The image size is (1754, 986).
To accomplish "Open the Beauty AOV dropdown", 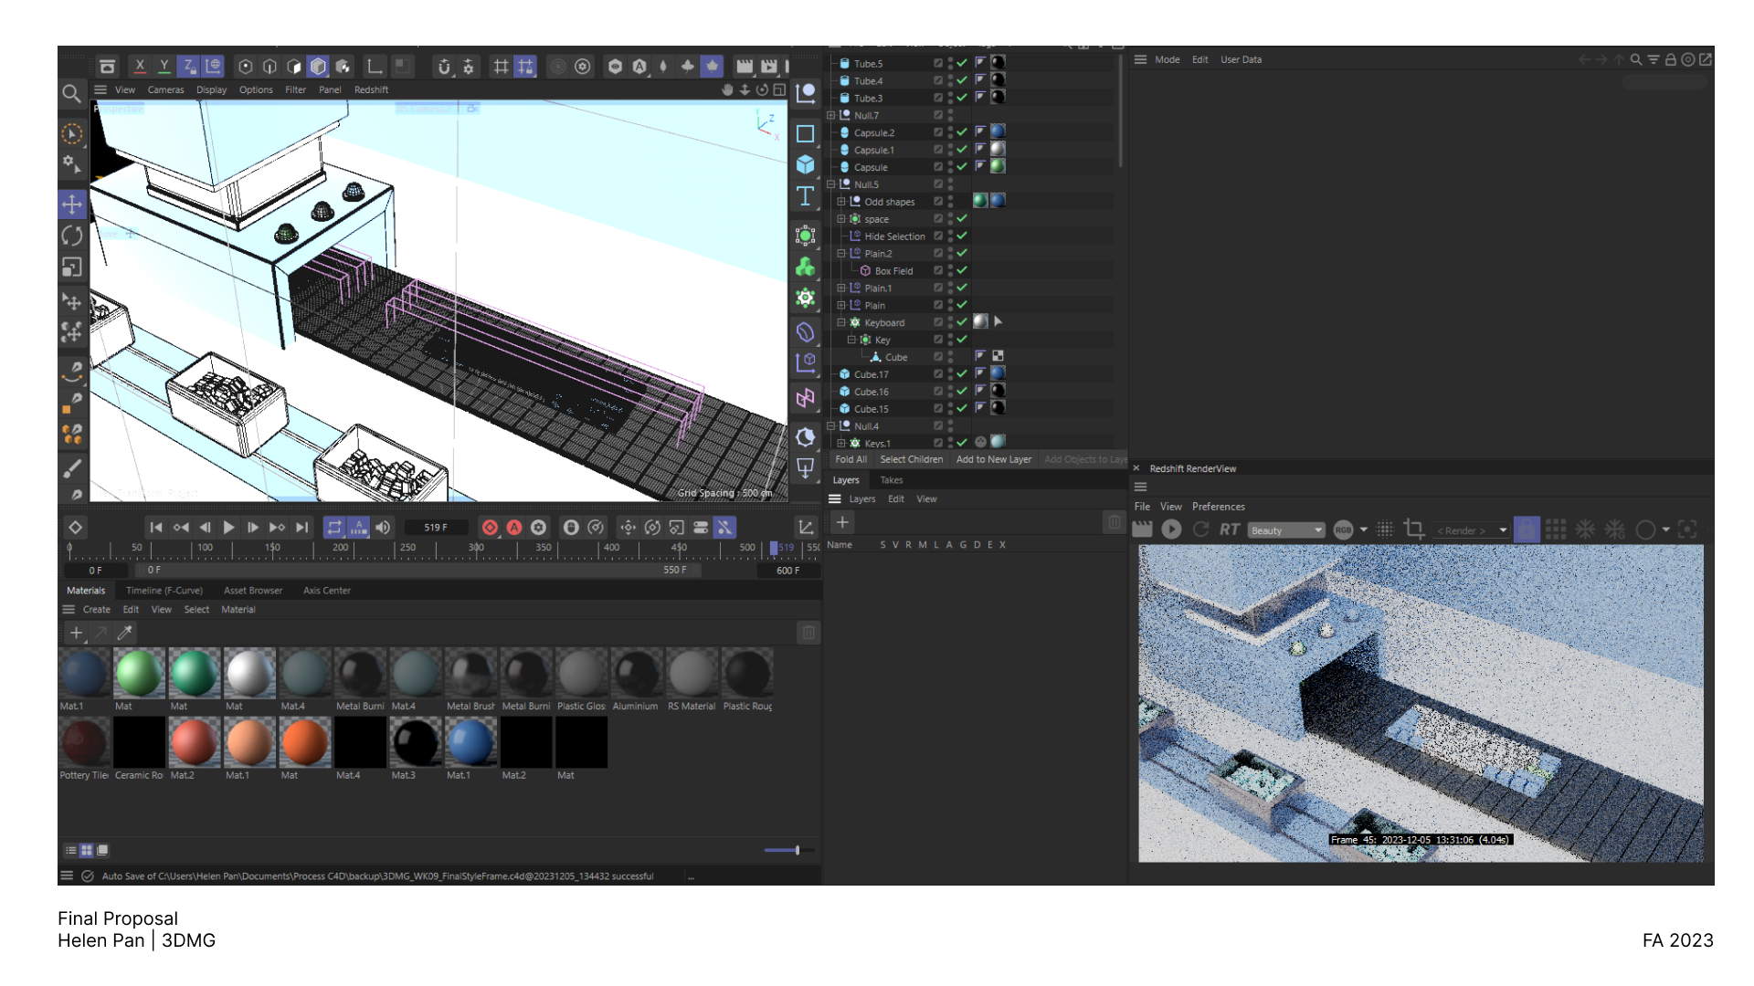I will pyautogui.click(x=1286, y=530).
